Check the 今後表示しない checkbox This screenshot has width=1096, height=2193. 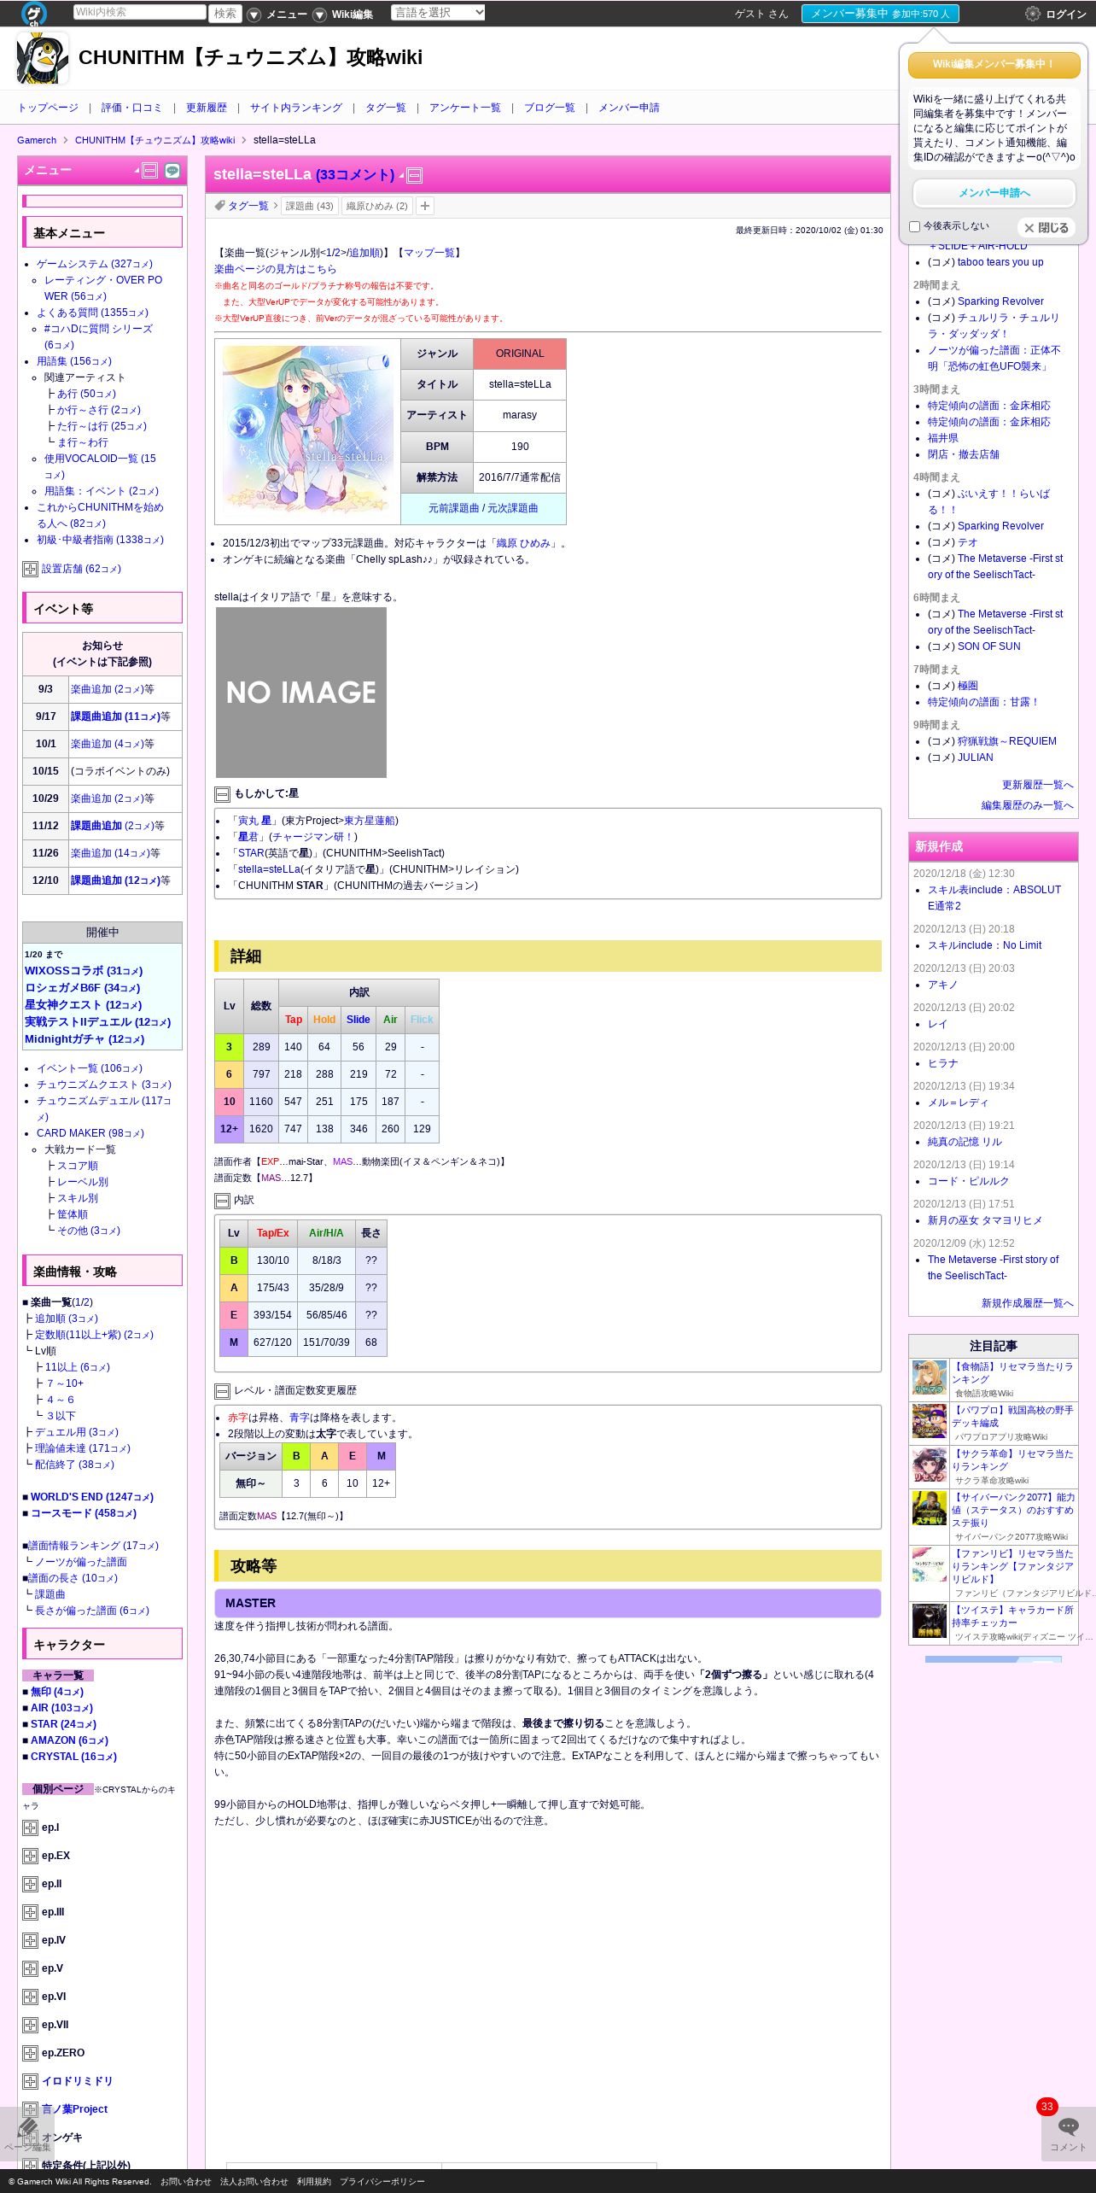[914, 227]
